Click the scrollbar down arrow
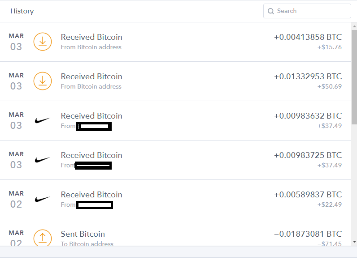This screenshot has width=357, height=260. click(354, 242)
